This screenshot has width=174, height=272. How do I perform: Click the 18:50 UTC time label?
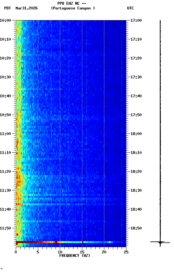pyautogui.click(x=136, y=229)
